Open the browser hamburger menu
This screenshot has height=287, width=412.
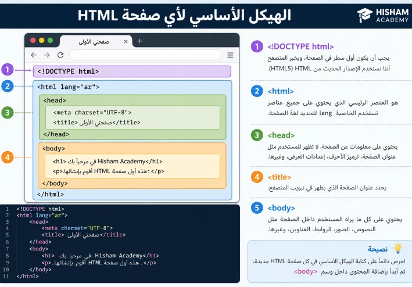(x=230, y=55)
